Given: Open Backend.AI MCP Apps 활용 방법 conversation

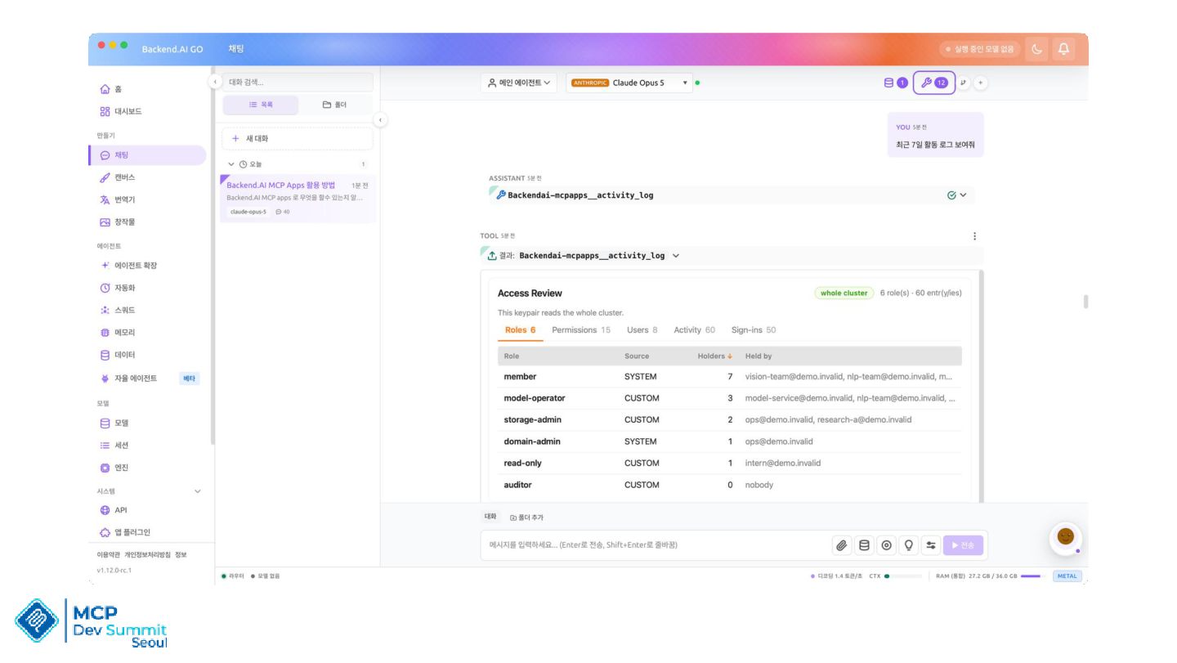Looking at the screenshot, I should 298,199.
